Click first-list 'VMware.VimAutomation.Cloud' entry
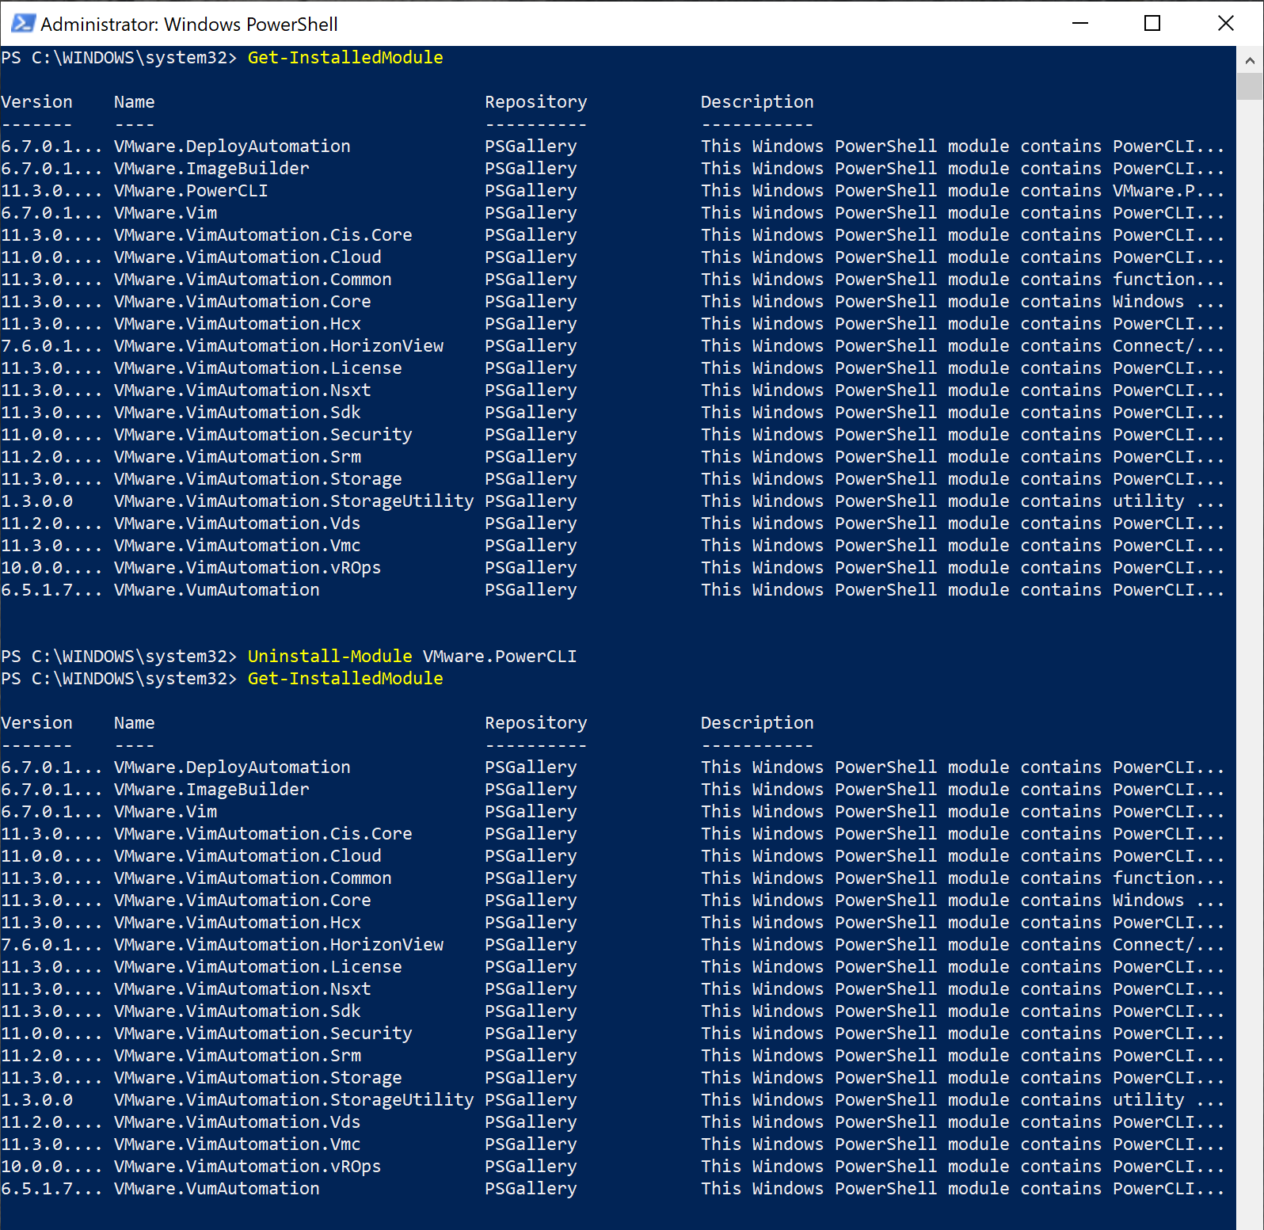The width and height of the screenshot is (1264, 1230). [248, 257]
